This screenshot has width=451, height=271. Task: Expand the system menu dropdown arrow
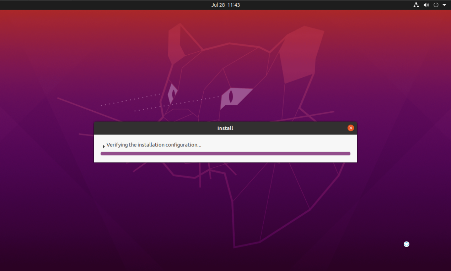pos(444,5)
